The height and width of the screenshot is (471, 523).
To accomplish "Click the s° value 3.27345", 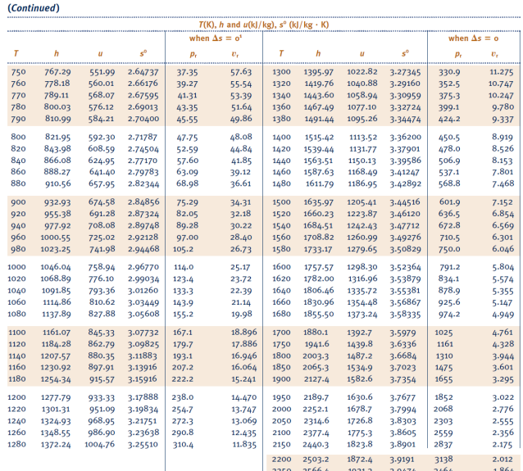I will [x=405, y=71].
